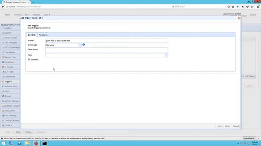Open the Help menu dropdown
261x146 pixels.
(x=47, y=15)
